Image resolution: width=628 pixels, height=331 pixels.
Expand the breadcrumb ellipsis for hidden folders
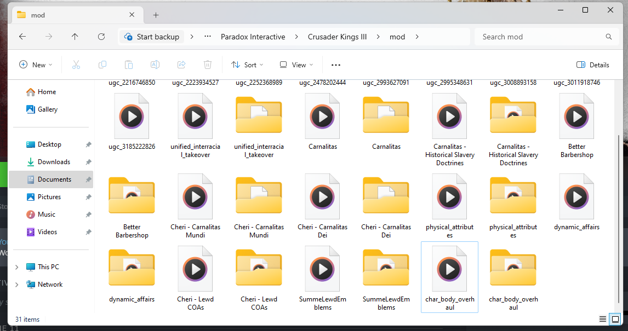point(208,37)
